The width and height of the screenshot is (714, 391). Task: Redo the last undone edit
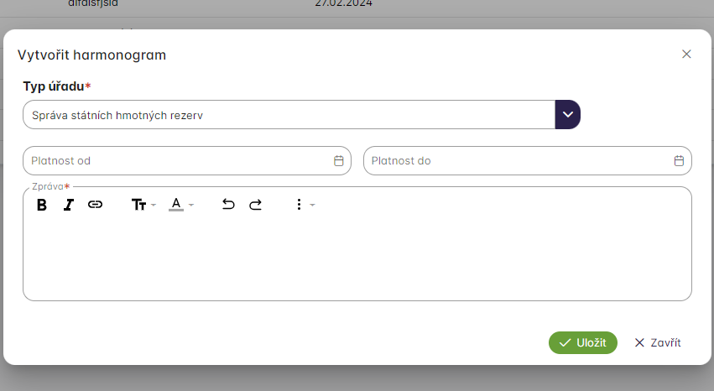[255, 205]
